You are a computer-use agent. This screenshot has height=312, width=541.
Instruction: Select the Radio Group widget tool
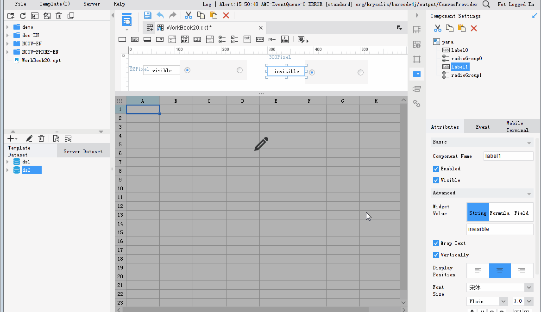(222, 39)
